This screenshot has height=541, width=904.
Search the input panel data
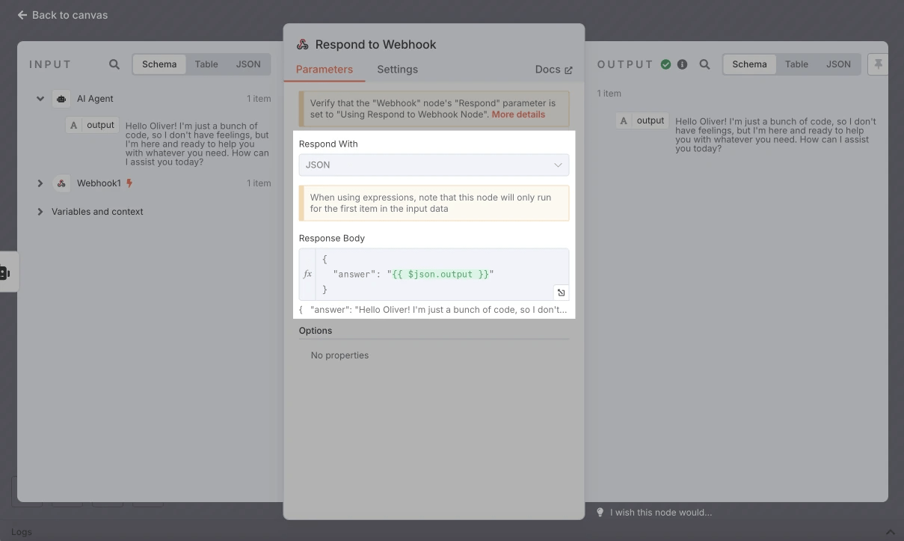pos(114,64)
